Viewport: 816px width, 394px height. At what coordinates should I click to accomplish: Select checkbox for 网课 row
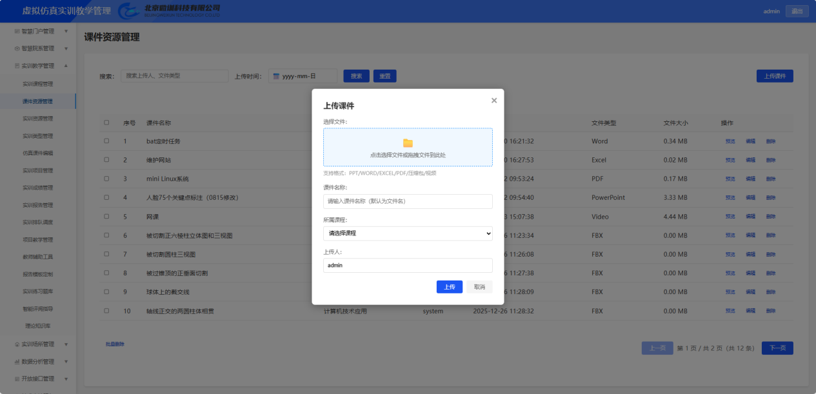106,217
